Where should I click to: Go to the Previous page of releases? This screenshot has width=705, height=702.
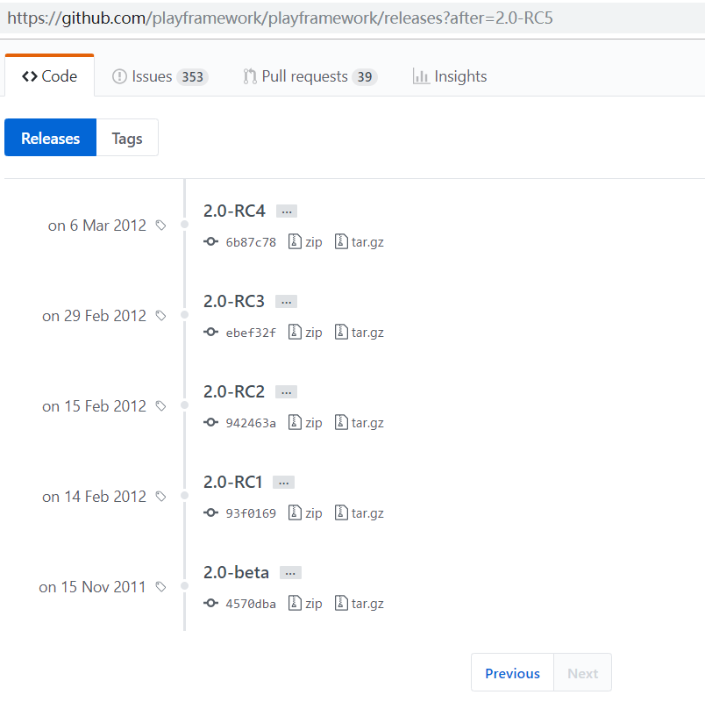513,673
